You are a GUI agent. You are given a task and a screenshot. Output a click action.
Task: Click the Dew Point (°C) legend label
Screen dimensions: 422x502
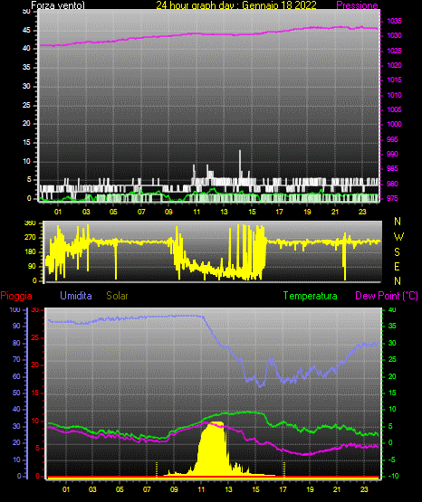(387, 296)
